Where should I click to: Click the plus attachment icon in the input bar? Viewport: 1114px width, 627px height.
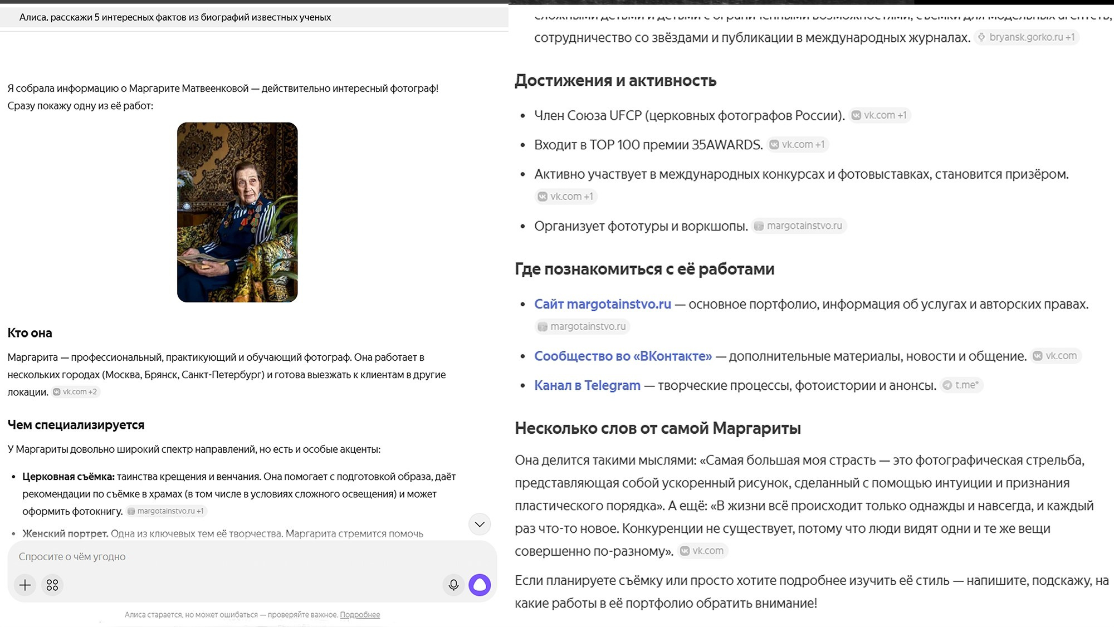tap(25, 585)
